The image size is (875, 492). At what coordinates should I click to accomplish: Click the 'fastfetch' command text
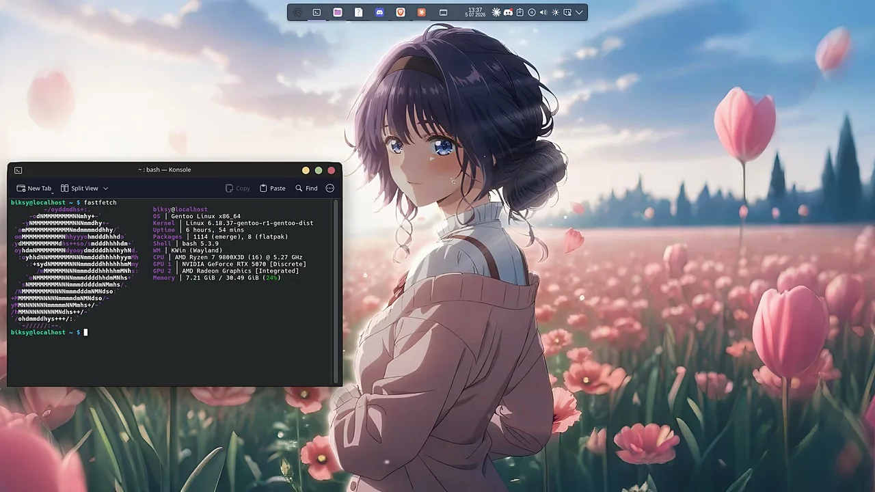click(x=100, y=202)
